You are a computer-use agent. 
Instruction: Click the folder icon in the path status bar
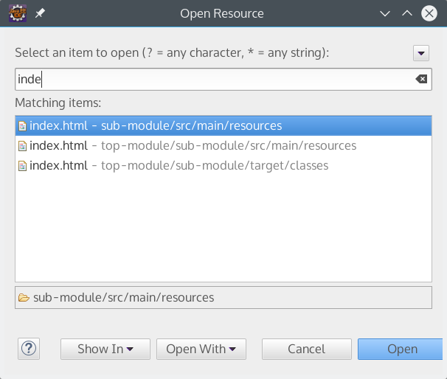pyautogui.click(x=24, y=298)
